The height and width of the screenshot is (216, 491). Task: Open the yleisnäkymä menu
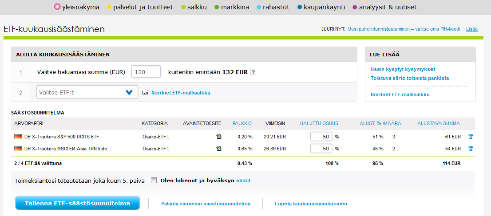[x=77, y=7]
